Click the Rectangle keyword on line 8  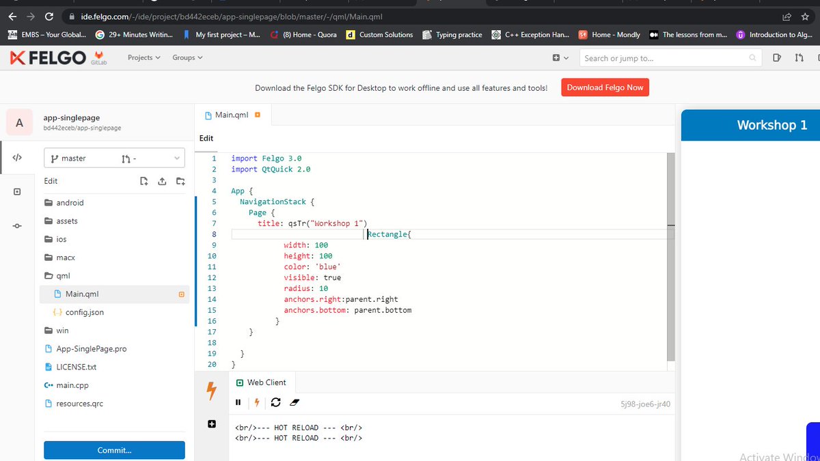point(388,234)
